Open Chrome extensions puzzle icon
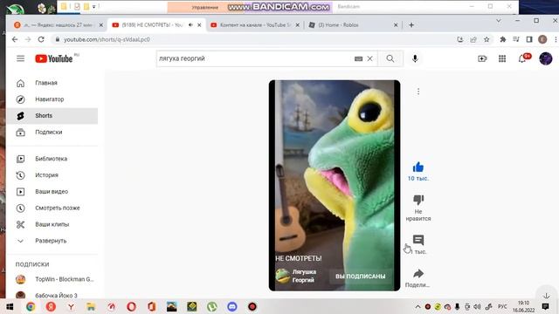This screenshot has height=314, width=559. 503,39
